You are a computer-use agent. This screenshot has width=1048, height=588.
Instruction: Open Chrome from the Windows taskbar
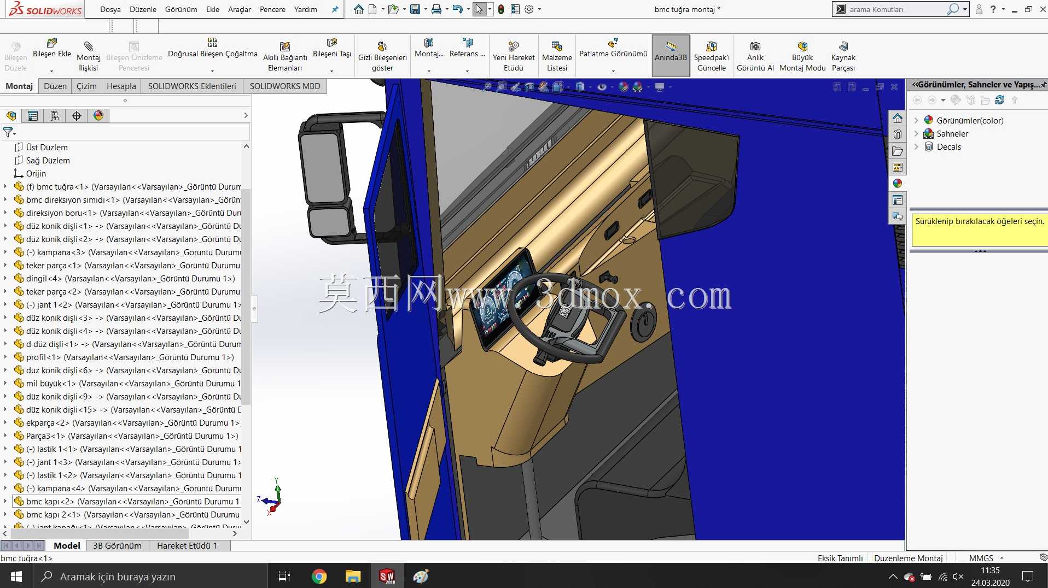coord(319,576)
